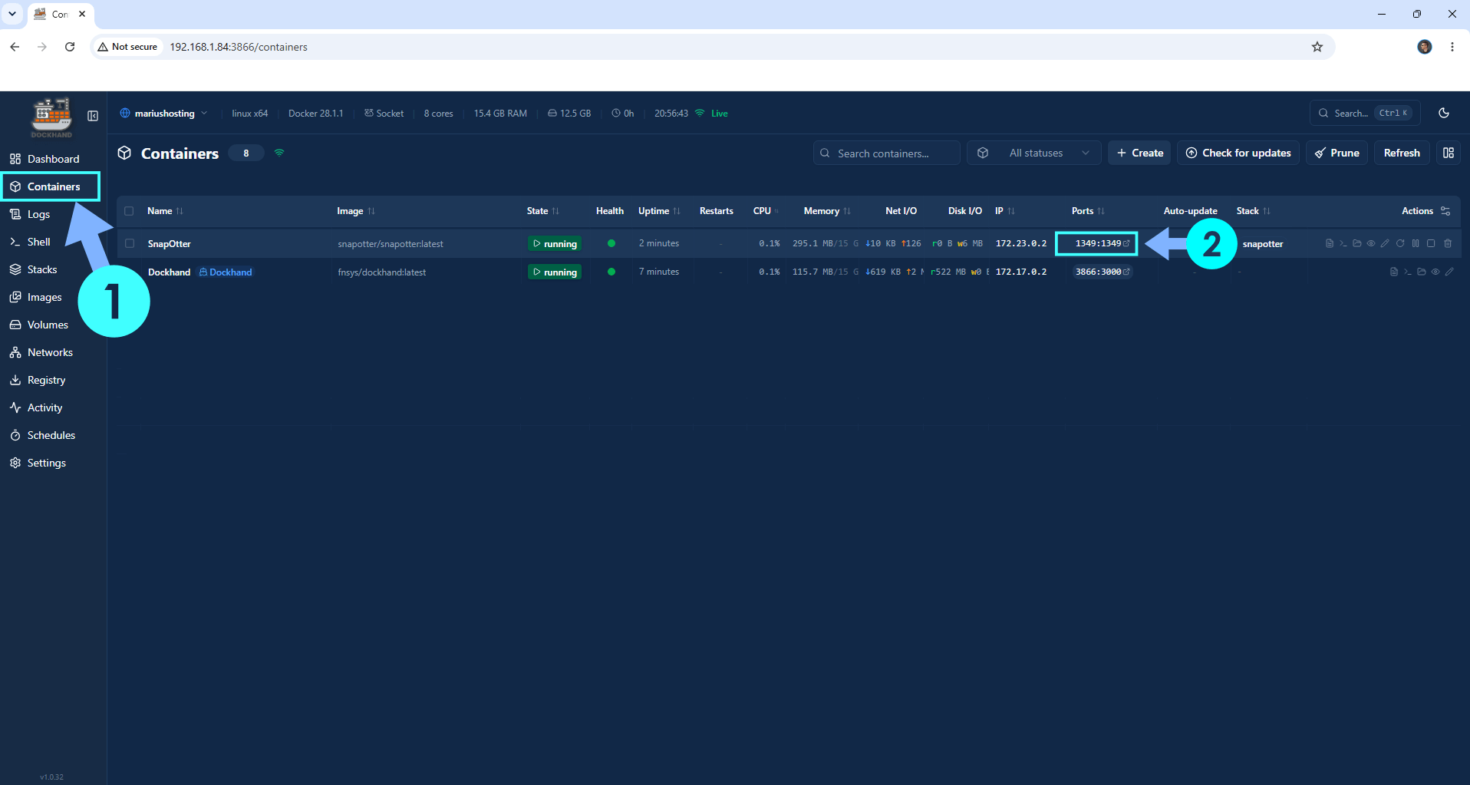Click Check for updates button
The width and height of the screenshot is (1470, 785).
tap(1238, 153)
